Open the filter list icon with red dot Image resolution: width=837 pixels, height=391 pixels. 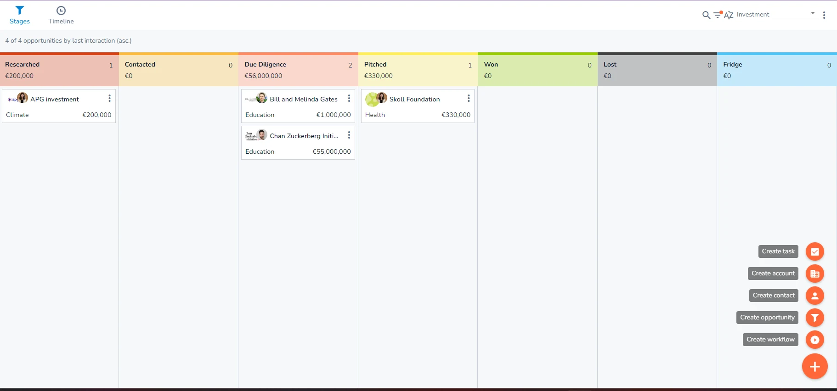[x=718, y=15]
